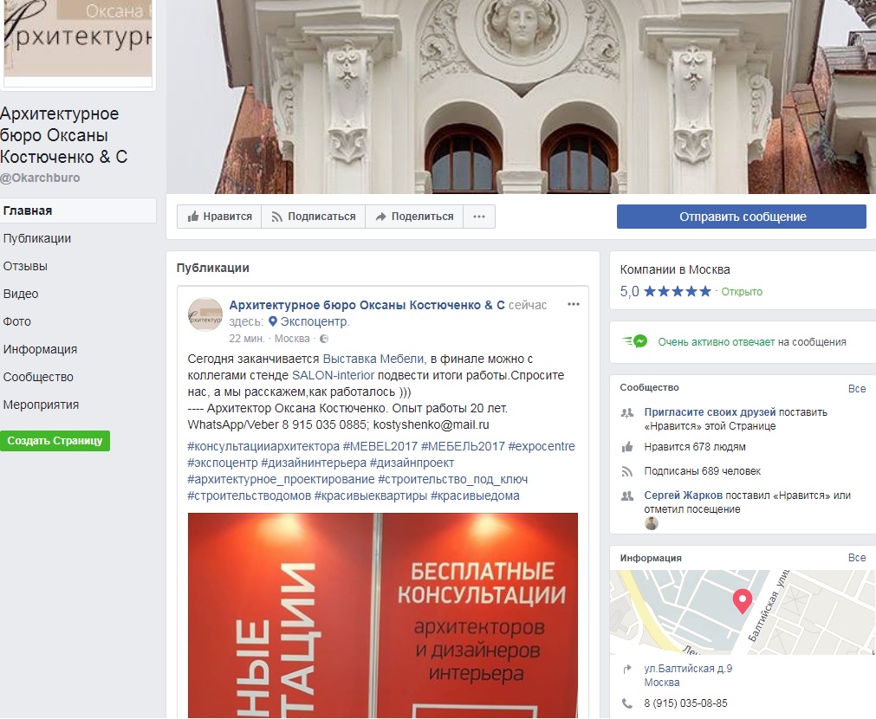The height and width of the screenshot is (719, 876).
Task: Click the public globe privacy icon
Action: point(324,339)
